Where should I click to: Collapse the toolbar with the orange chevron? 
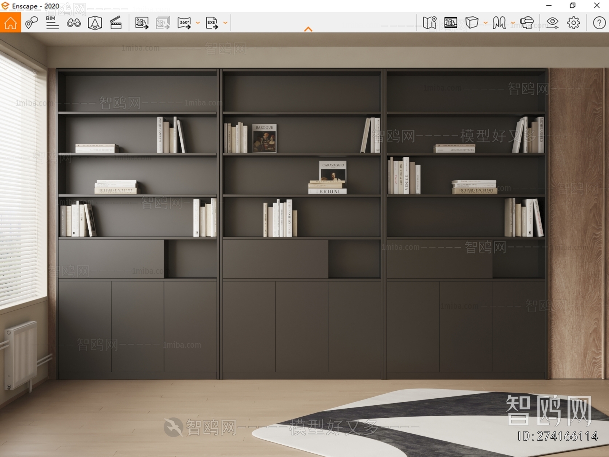(308, 29)
